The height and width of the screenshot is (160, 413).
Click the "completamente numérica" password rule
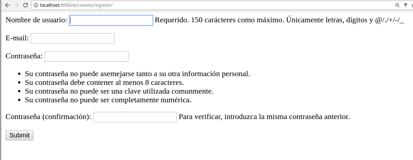(x=108, y=100)
